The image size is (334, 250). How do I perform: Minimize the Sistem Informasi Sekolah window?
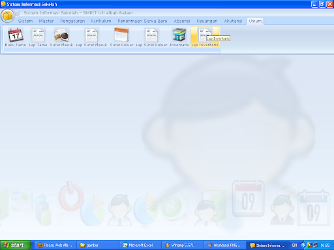314,4
